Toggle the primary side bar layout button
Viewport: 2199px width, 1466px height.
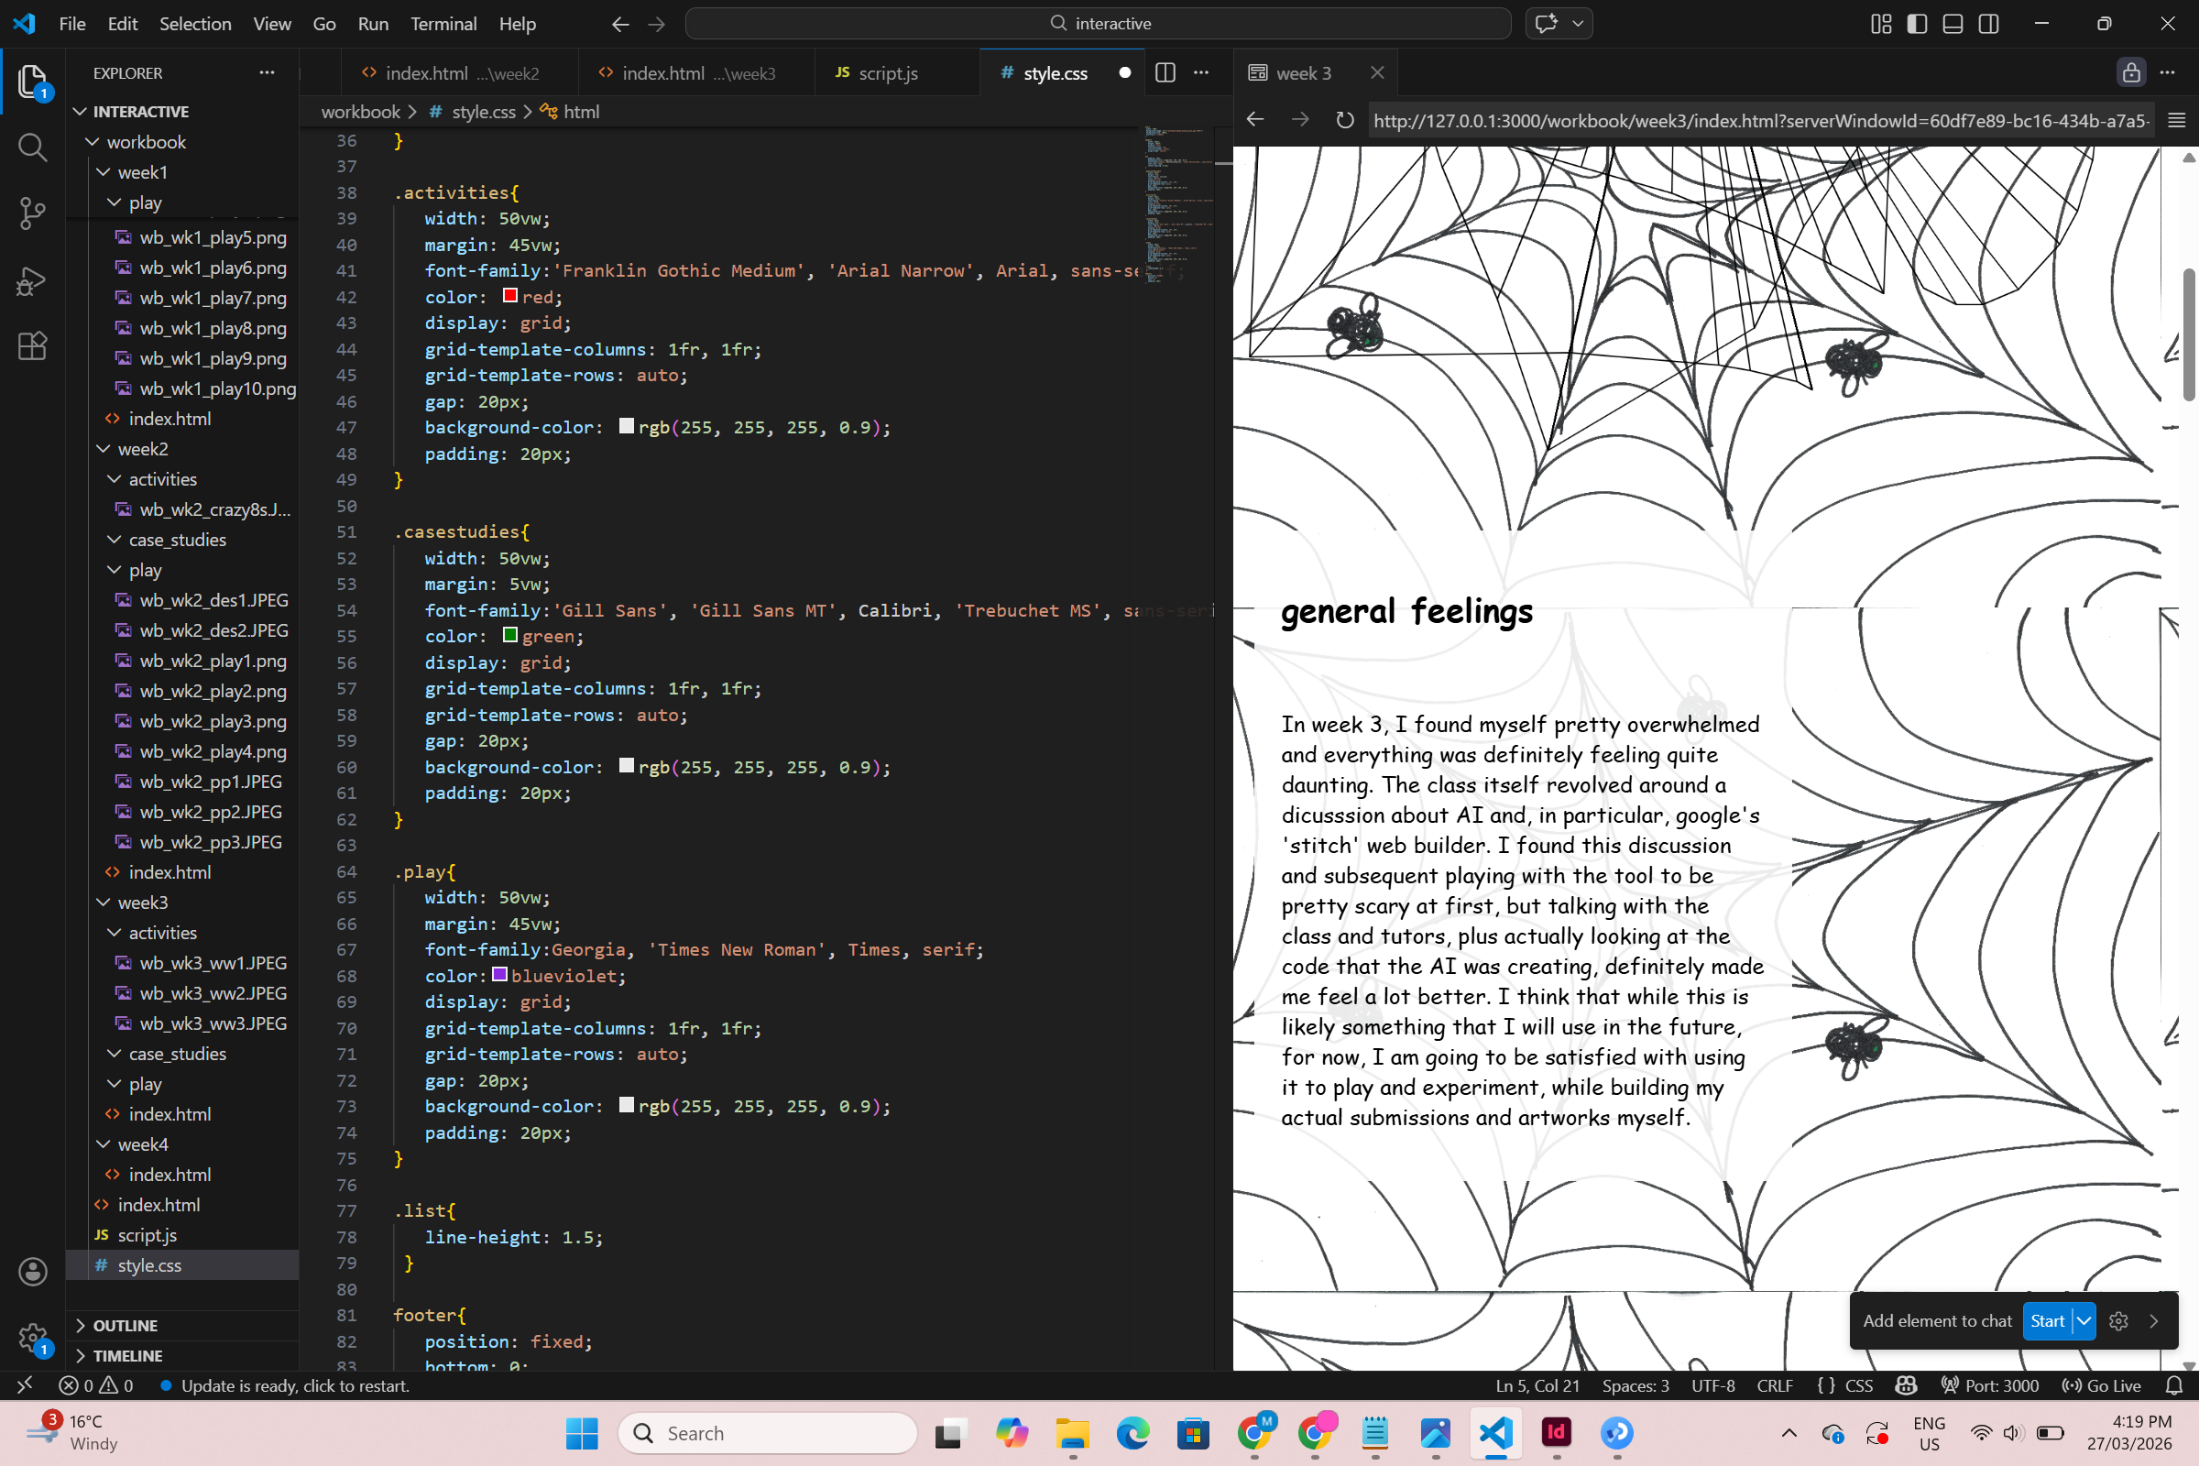coord(1917,24)
